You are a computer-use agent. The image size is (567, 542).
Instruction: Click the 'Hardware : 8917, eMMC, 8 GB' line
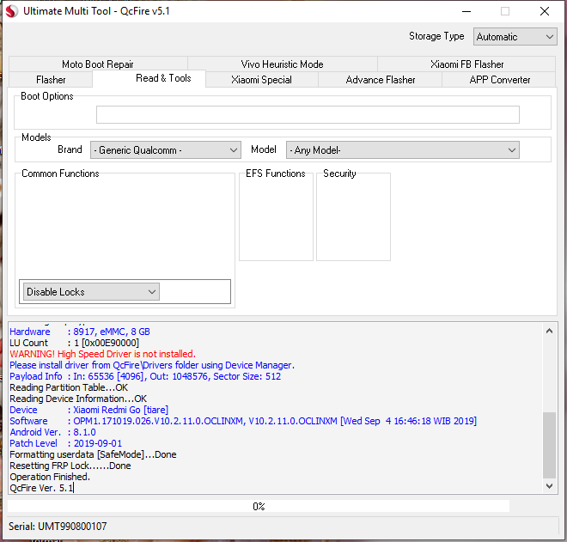point(80,332)
